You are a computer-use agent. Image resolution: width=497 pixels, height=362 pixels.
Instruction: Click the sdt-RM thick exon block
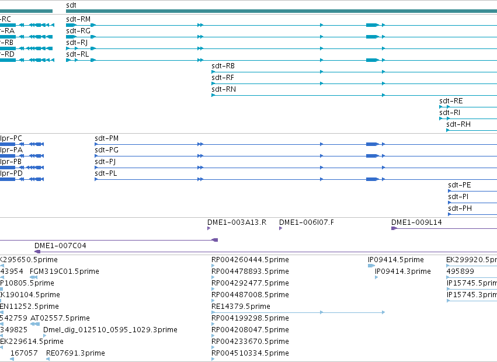pyautogui.click(x=372, y=25)
